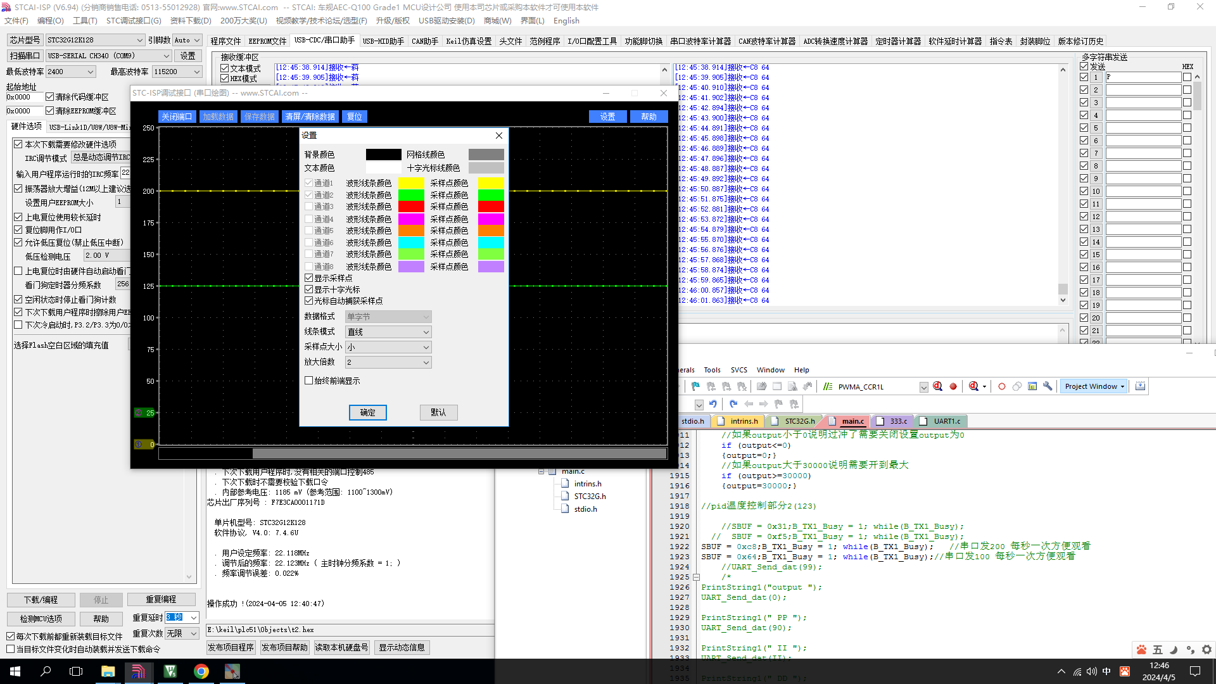Open CAN助手 tab
Screen dimensions: 1216x684
tap(425, 41)
